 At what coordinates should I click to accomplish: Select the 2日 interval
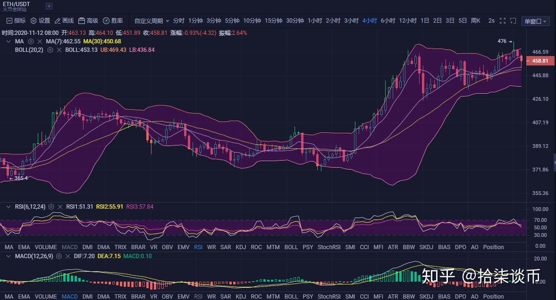coord(437,21)
